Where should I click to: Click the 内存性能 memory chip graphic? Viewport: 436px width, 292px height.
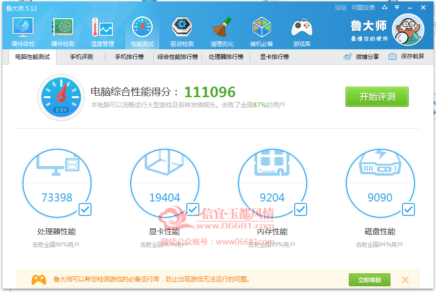point(272,163)
